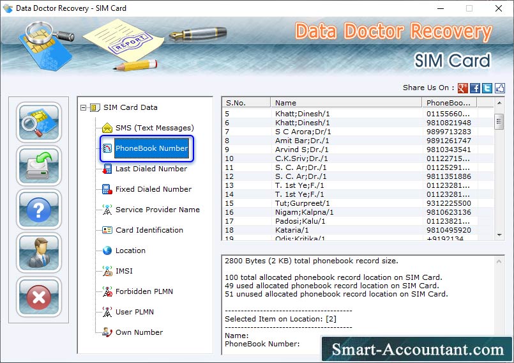The height and width of the screenshot is (363, 514).
Task: Click the '2800 Bytes (2 KB)' summary line
Action: tap(312, 261)
